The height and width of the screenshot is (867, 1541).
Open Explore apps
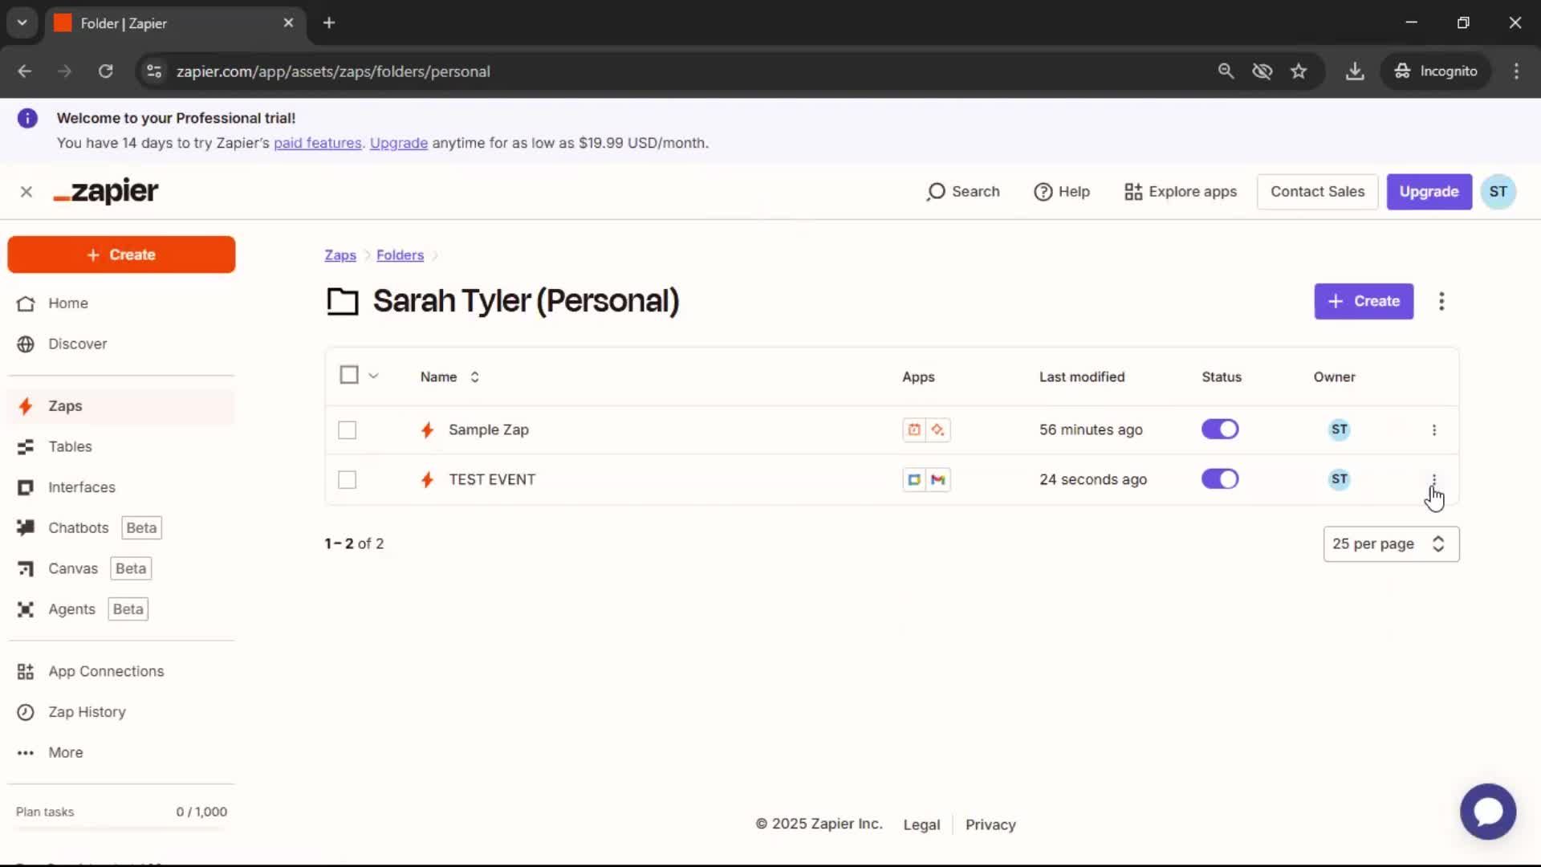(x=1181, y=192)
